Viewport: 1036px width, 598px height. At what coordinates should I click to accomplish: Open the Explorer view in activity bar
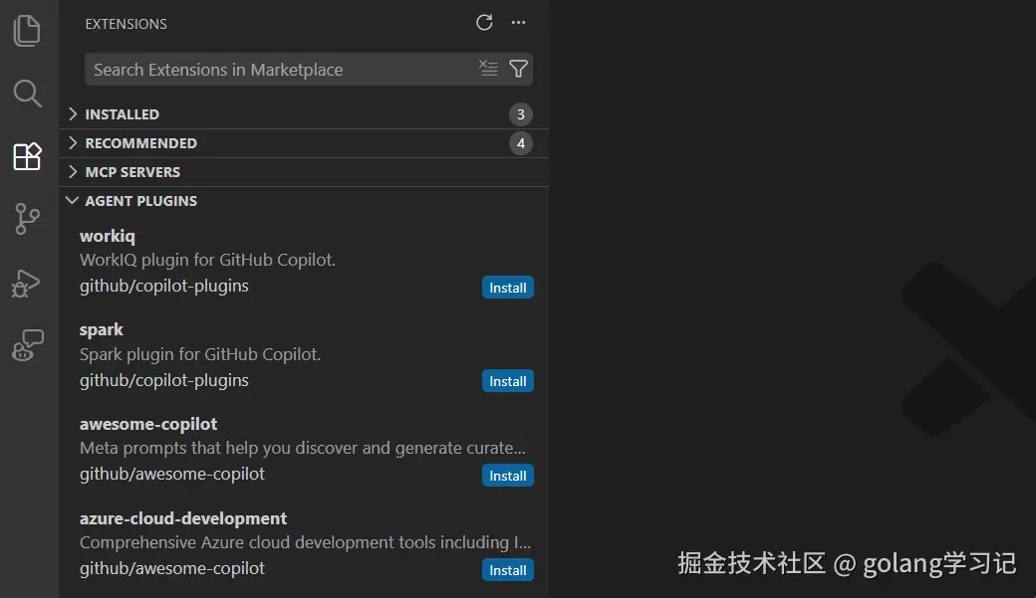27,31
